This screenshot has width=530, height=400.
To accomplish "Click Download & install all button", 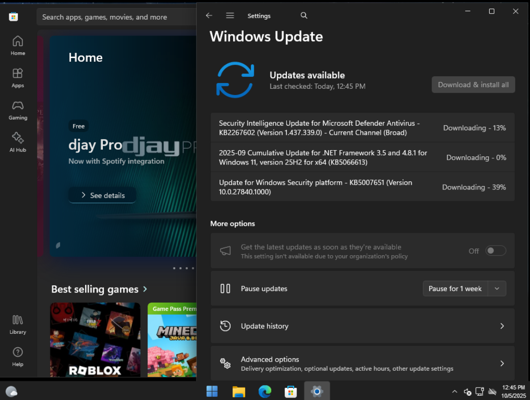I will [473, 85].
